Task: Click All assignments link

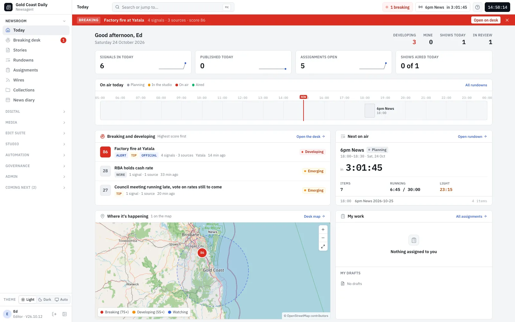Action: 471,216
